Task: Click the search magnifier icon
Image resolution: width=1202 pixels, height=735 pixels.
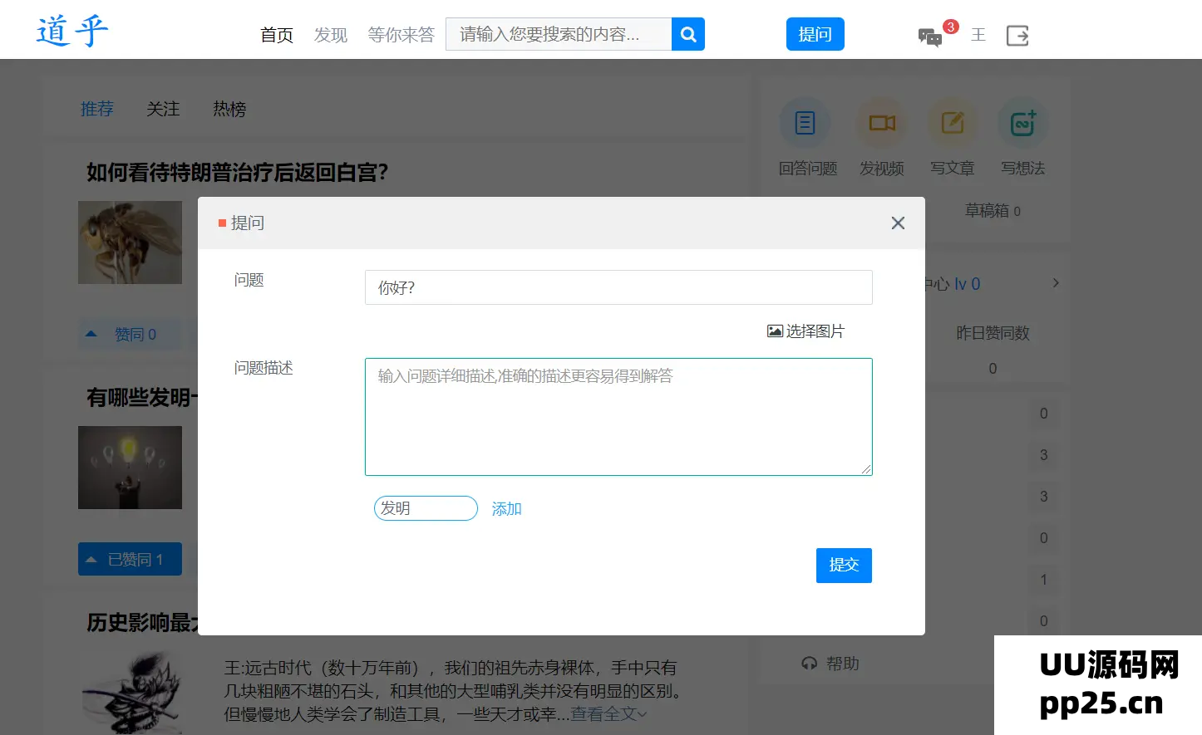Action: point(687,34)
